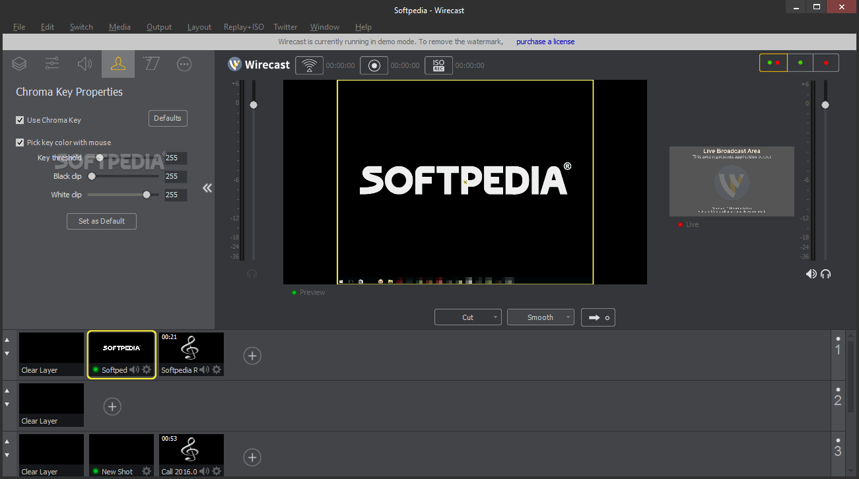
Task: Toggle layer 1 visibility dot
Action: pyautogui.click(x=838, y=338)
